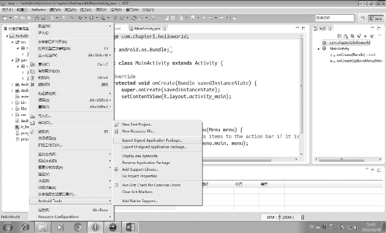Open the External Tools dropdown arrow
Viewport: 386px width, 233px height.
pyautogui.click(x=108, y=18)
